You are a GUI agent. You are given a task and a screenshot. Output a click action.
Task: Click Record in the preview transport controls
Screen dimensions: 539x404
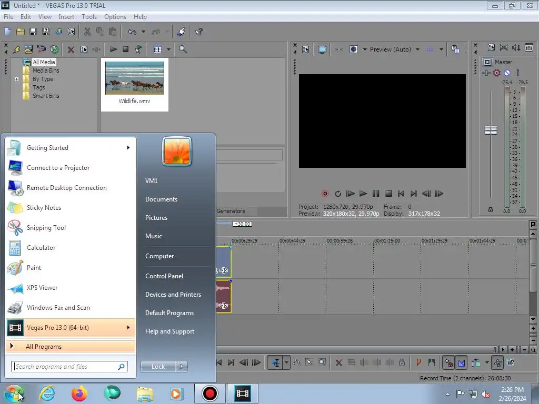click(x=325, y=194)
